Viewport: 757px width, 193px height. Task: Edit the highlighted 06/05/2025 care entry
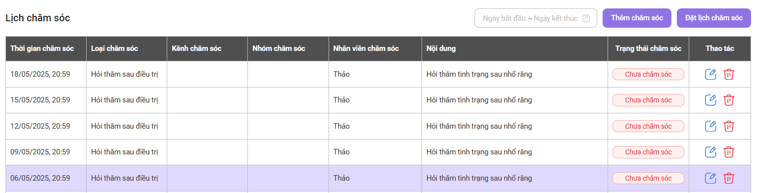click(710, 178)
